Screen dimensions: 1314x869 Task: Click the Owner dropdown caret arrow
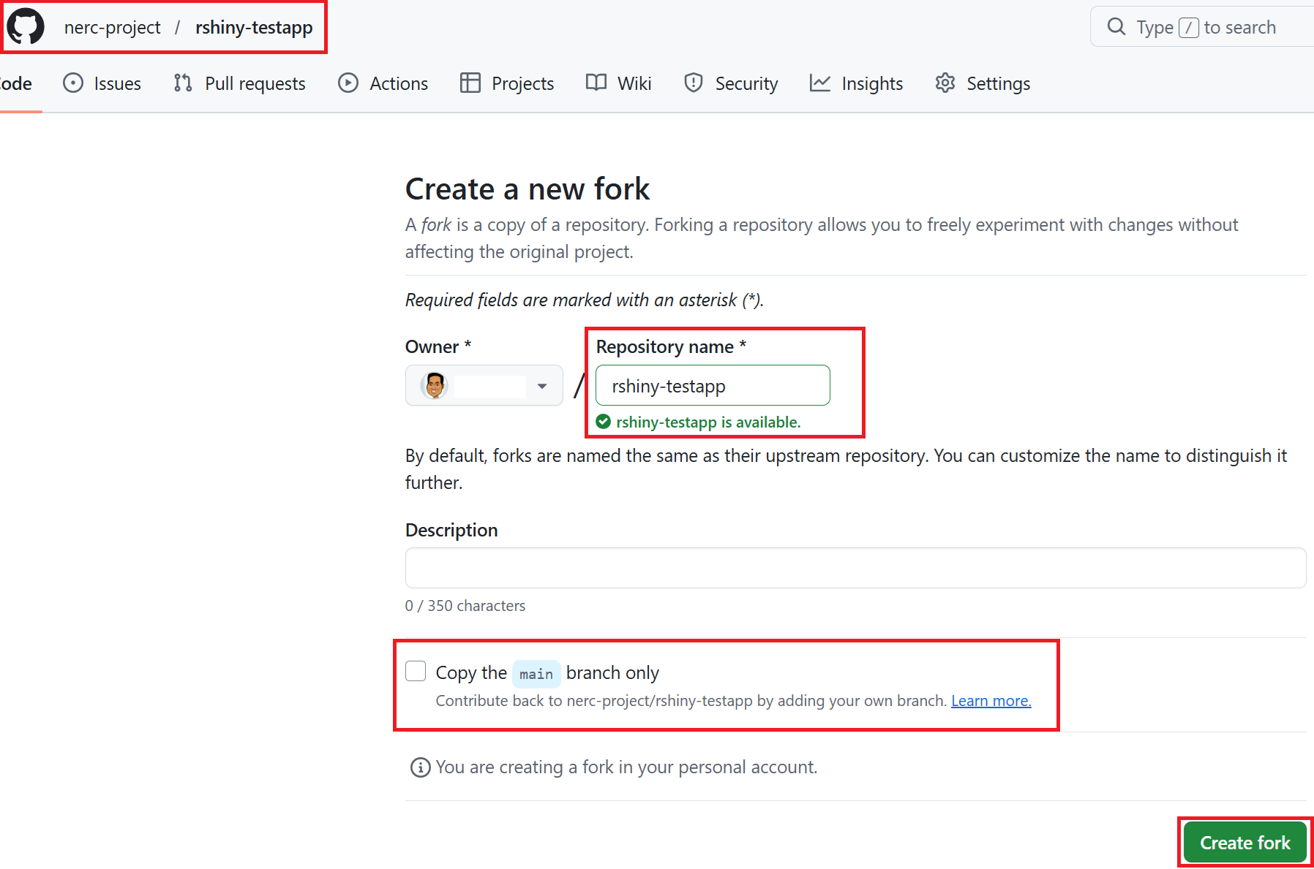pyautogui.click(x=542, y=386)
